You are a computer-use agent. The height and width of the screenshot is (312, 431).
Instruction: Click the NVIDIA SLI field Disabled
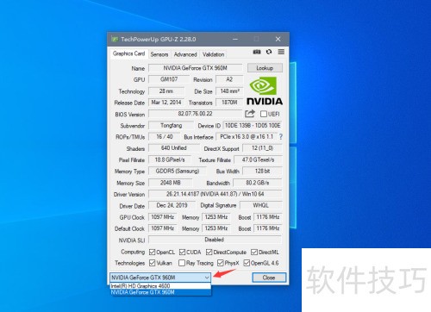pyautogui.click(x=215, y=240)
